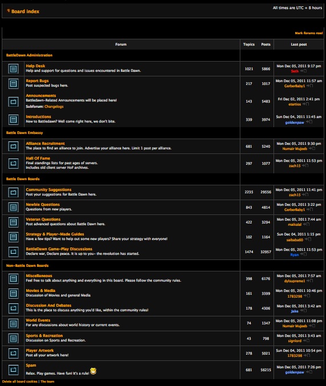Open The team page link

(x=47, y=381)
